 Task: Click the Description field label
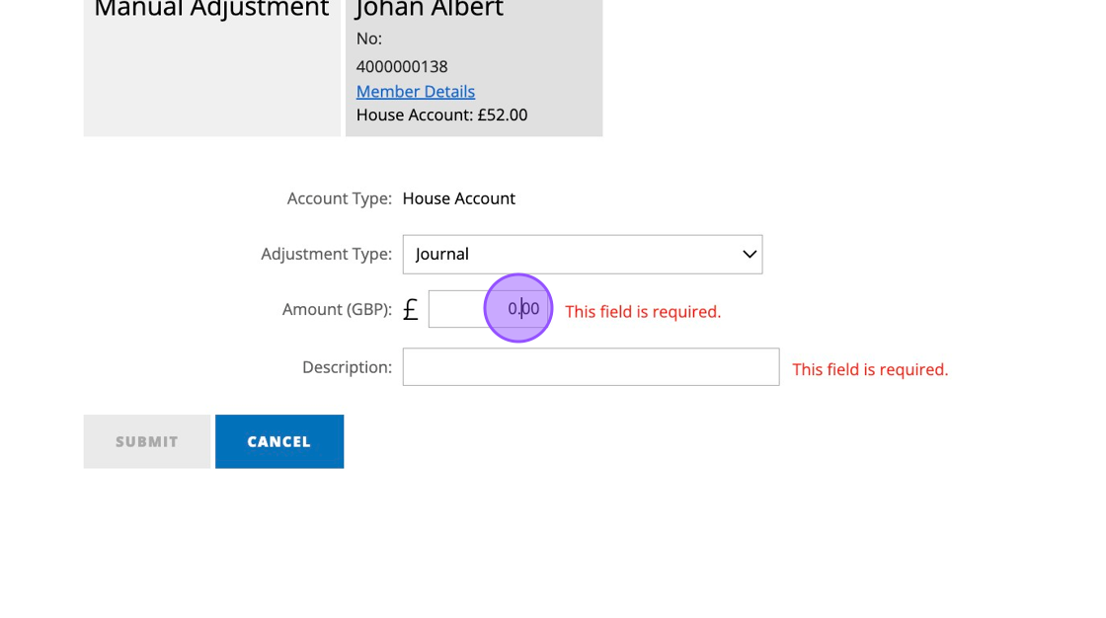tap(347, 367)
